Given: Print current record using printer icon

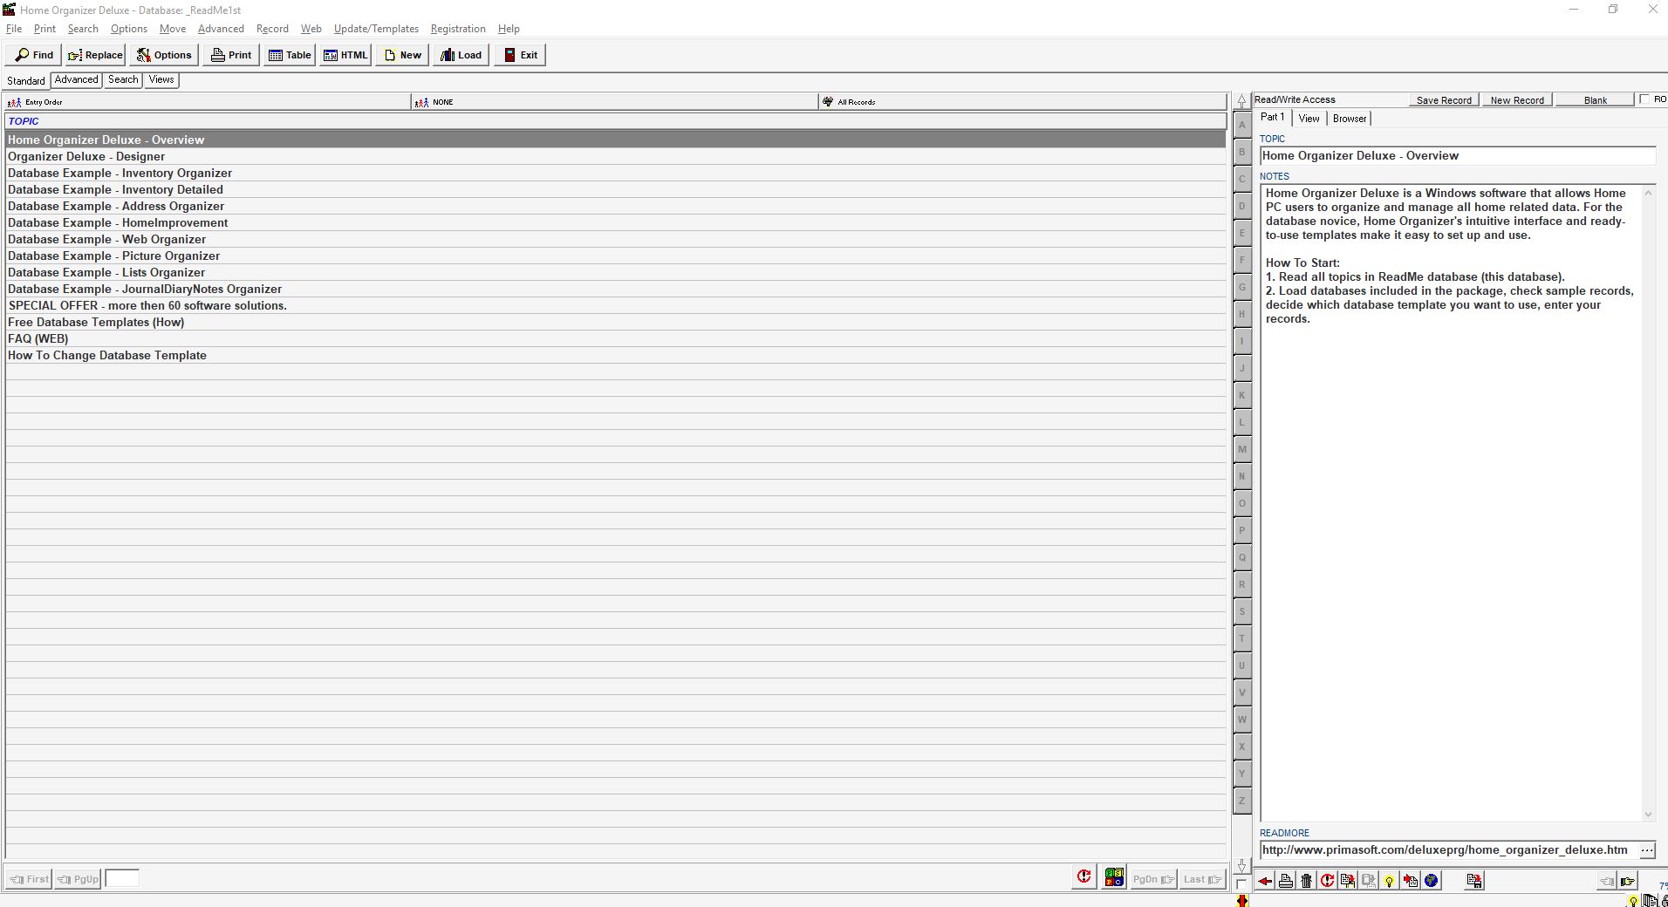Looking at the screenshot, I should [x=1286, y=881].
